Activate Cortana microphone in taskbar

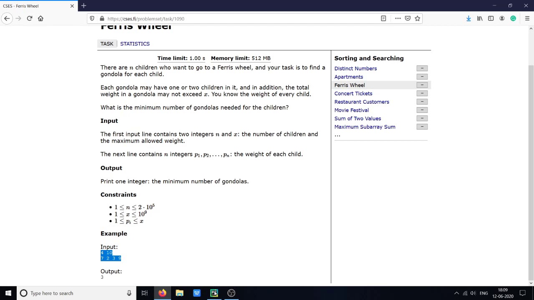[x=129, y=293]
